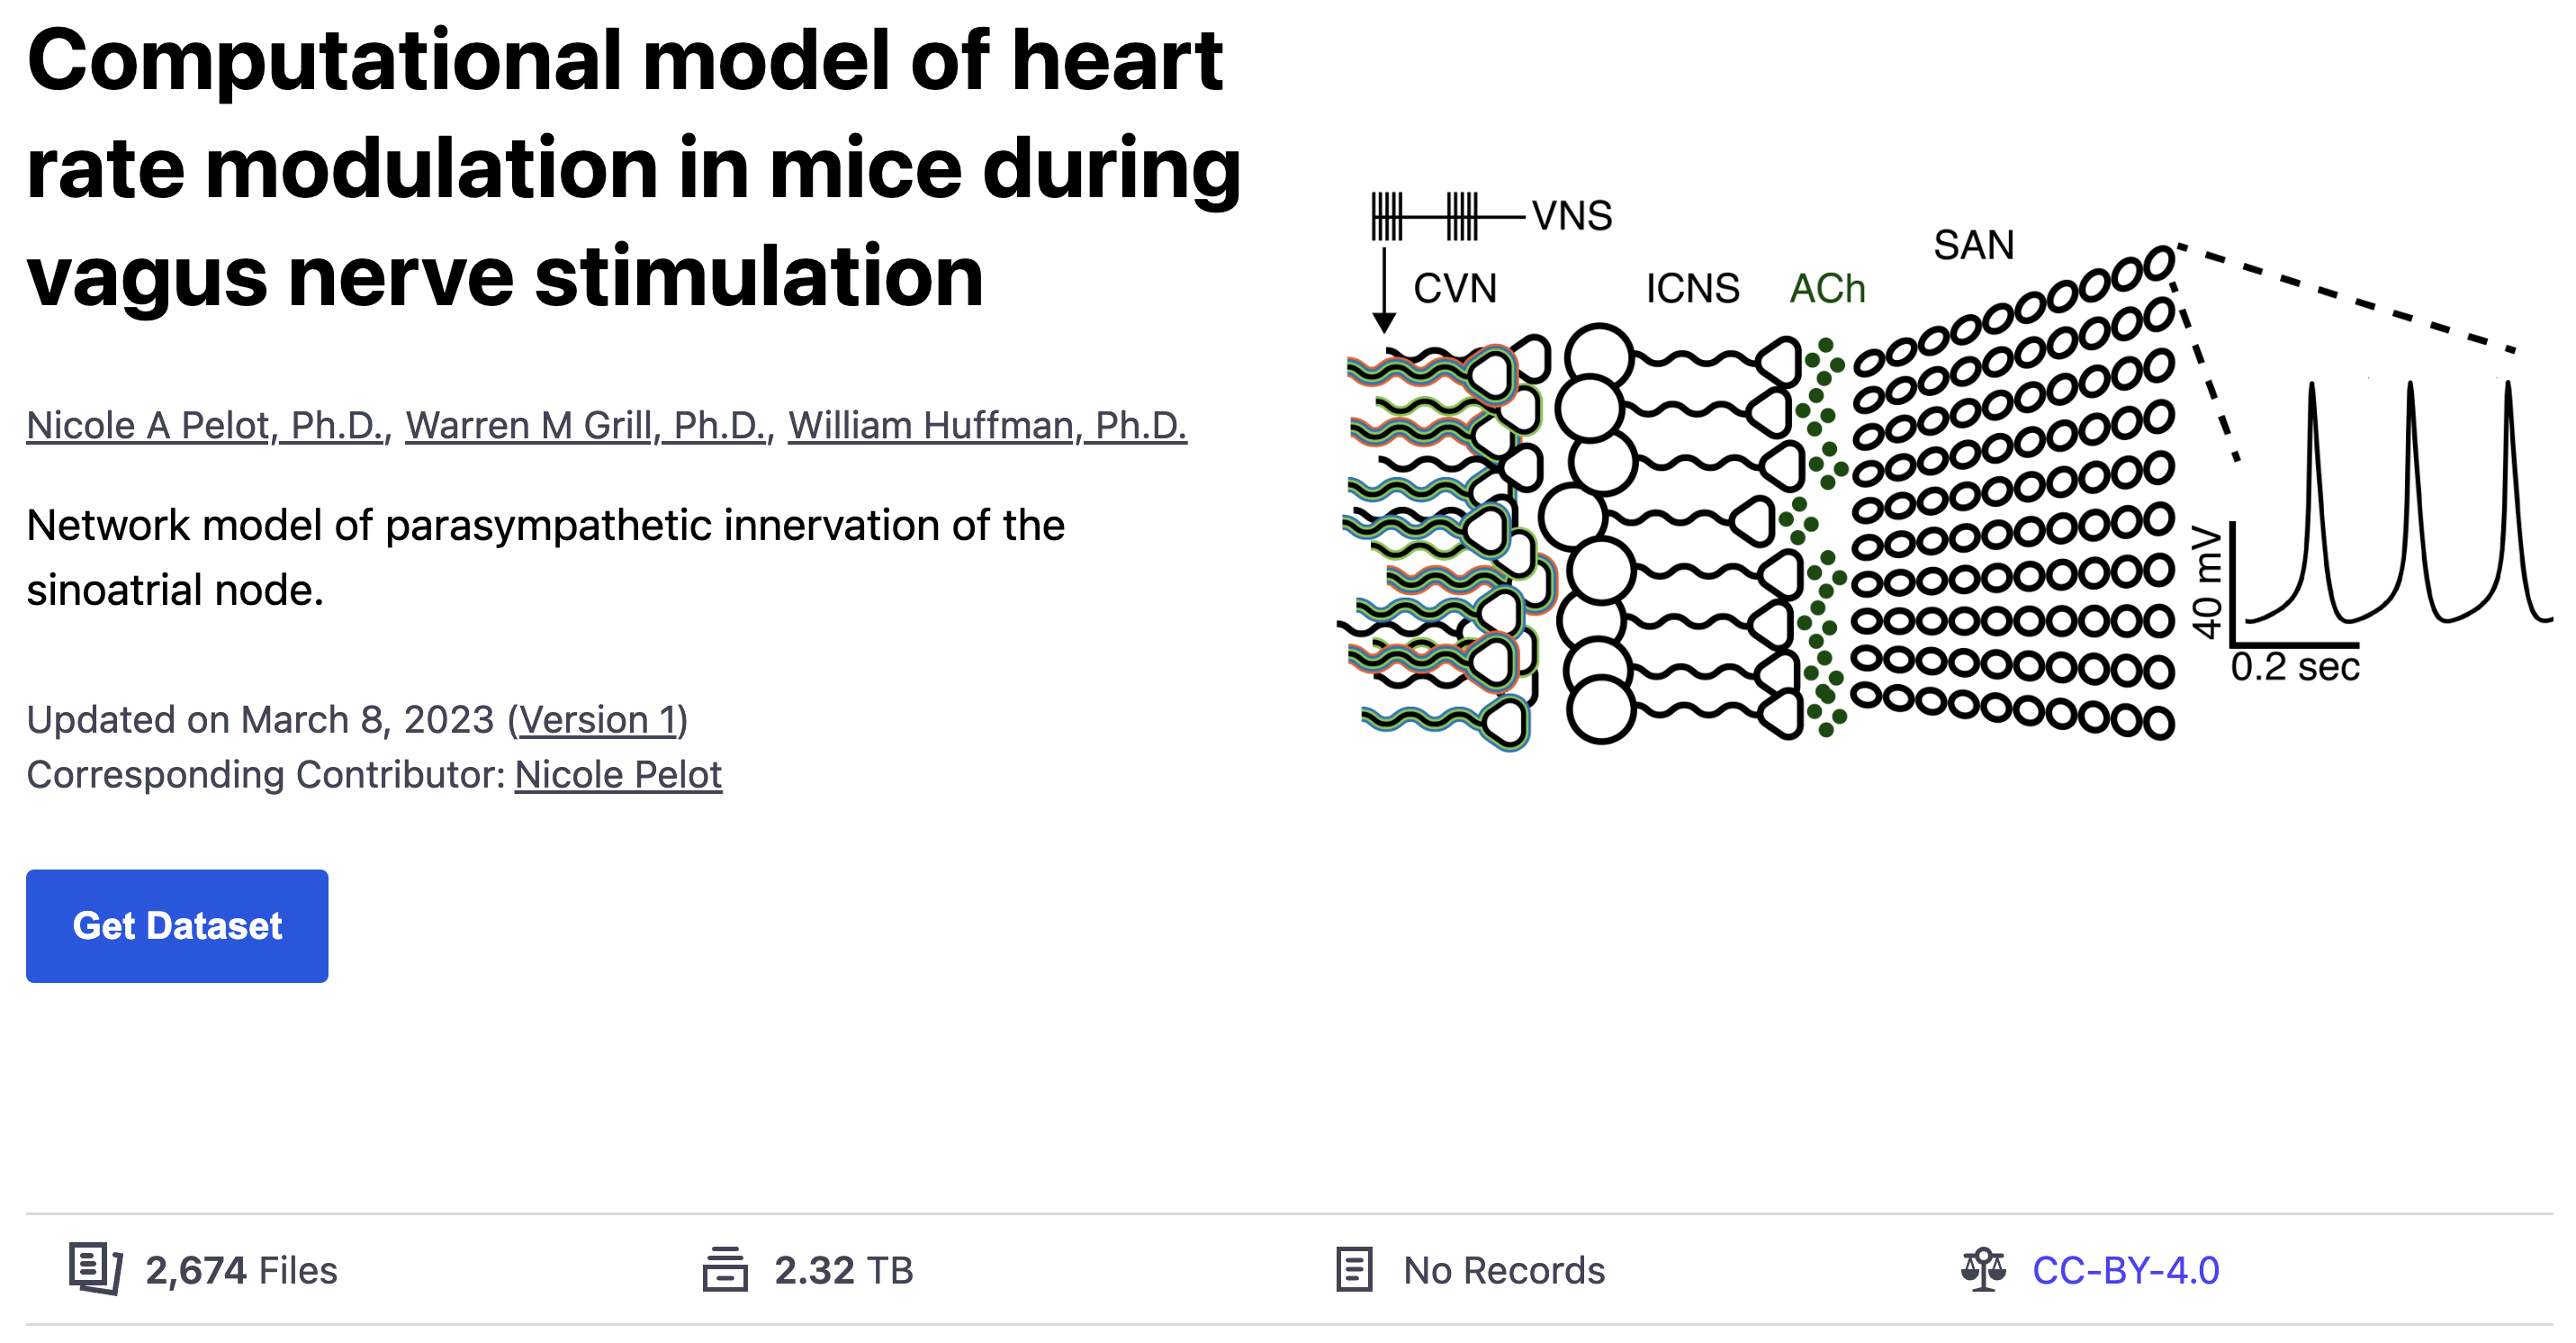
Task: Open author Nicole A Pelot's profile link
Action: pyautogui.click(x=205, y=426)
